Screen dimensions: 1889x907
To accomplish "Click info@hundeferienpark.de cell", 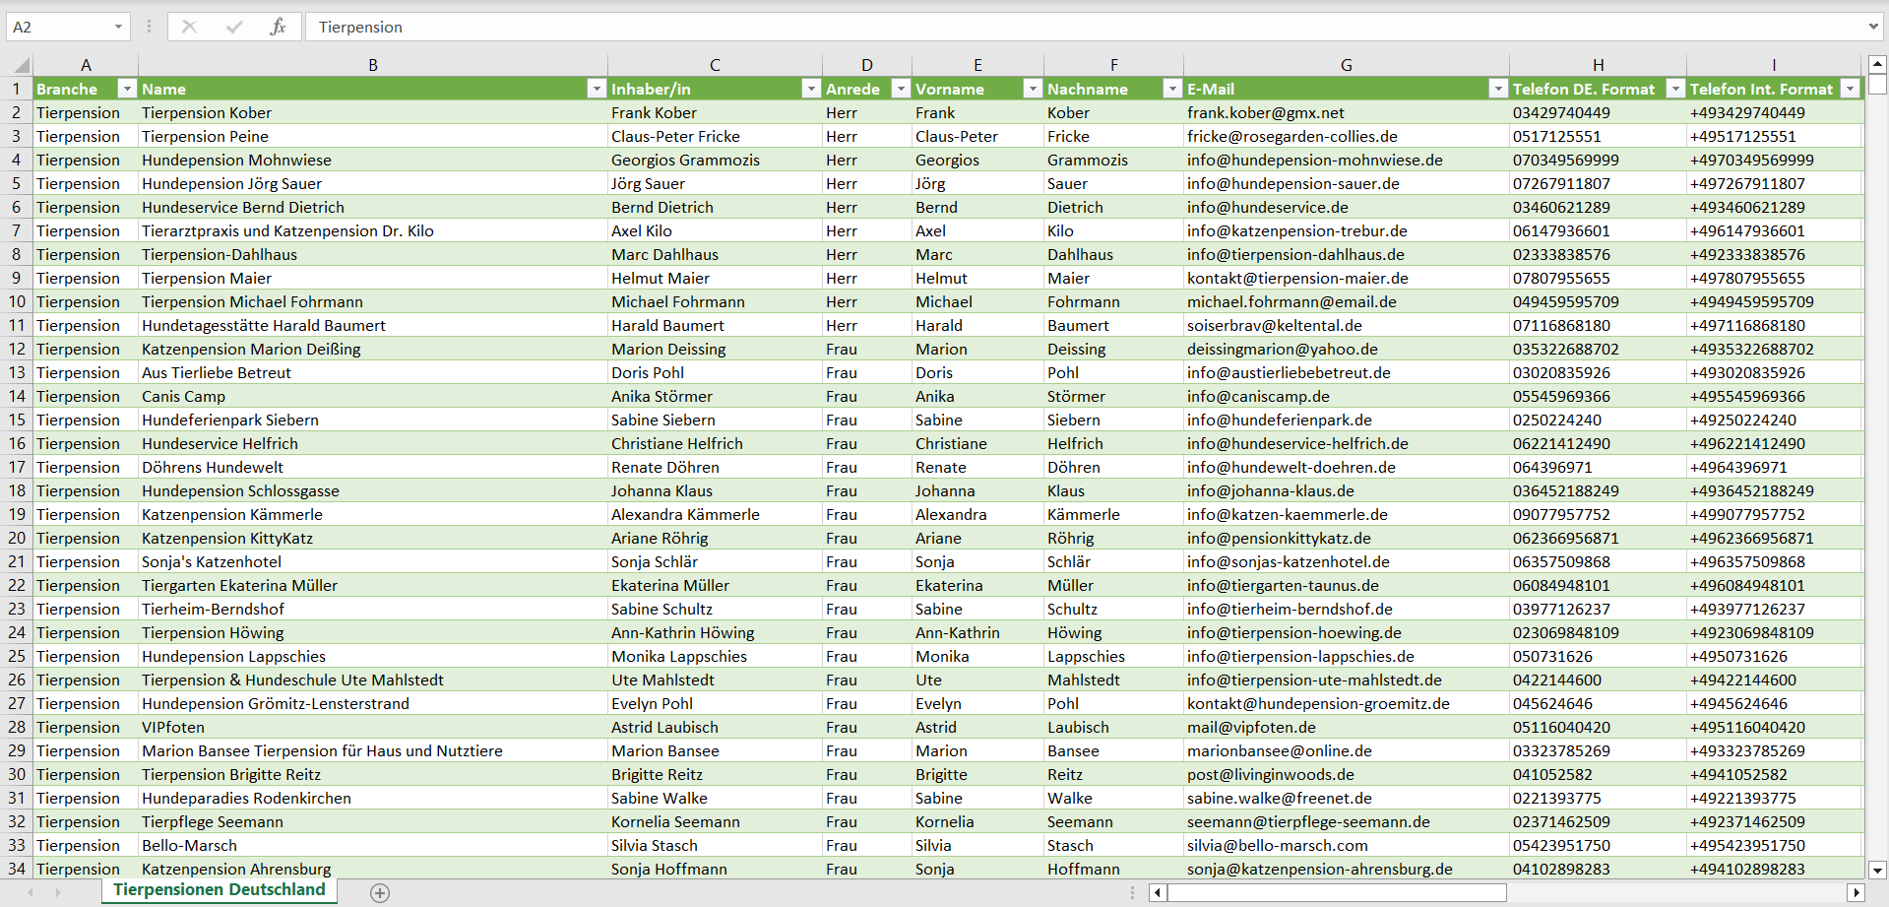I will [x=1346, y=420].
